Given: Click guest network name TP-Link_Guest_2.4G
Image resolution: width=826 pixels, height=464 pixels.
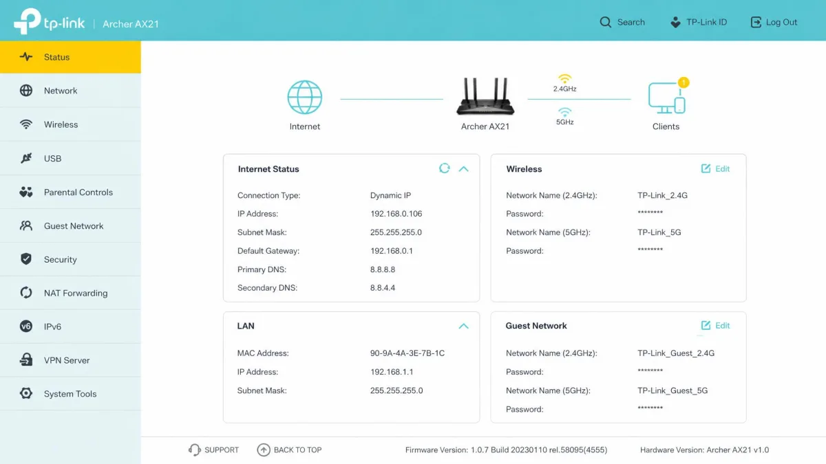Looking at the screenshot, I should [677, 353].
